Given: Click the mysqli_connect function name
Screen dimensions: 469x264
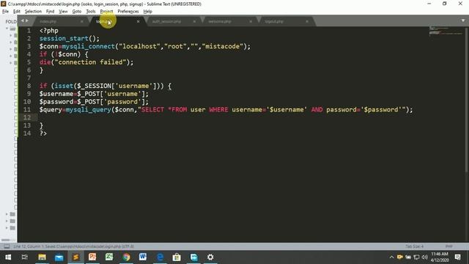Looking at the screenshot, I should (x=89, y=46).
